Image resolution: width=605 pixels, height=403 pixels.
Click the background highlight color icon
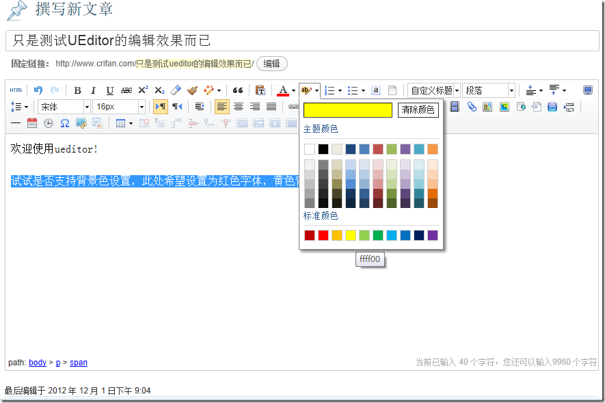coord(306,90)
